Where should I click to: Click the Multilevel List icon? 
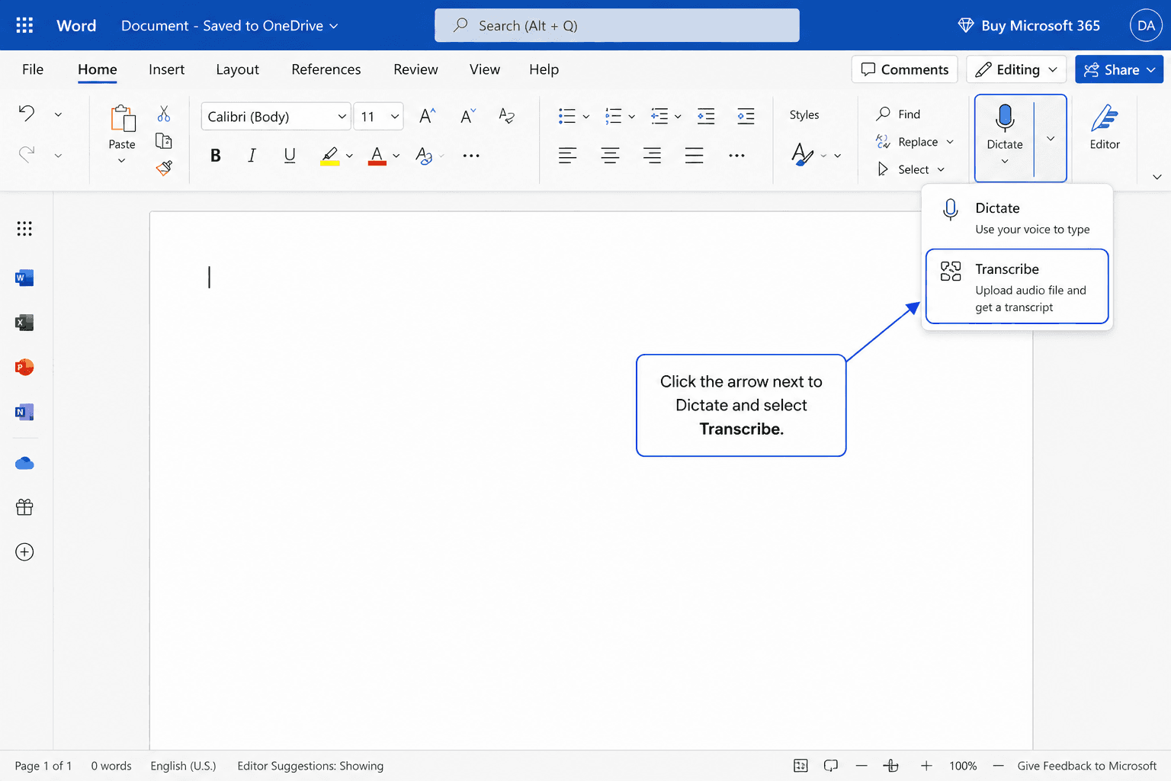click(x=659, y=116)
